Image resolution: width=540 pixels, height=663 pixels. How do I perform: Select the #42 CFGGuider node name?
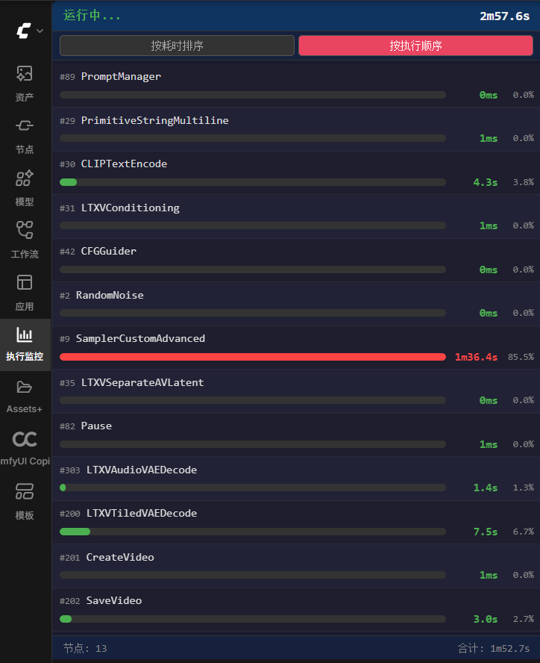coord(109,251)
